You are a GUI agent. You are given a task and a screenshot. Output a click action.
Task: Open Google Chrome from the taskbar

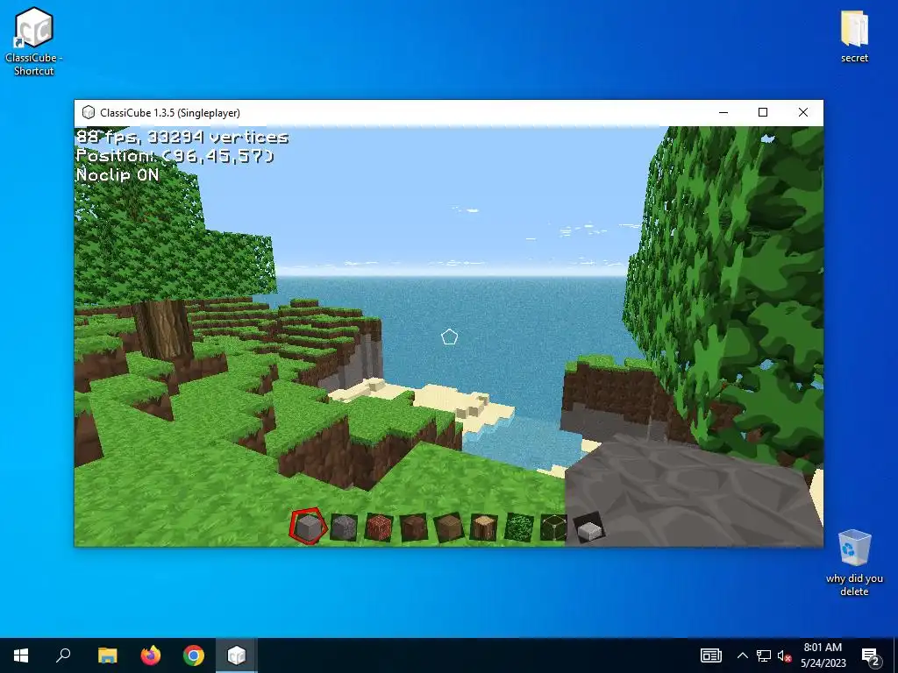point(194,655)
